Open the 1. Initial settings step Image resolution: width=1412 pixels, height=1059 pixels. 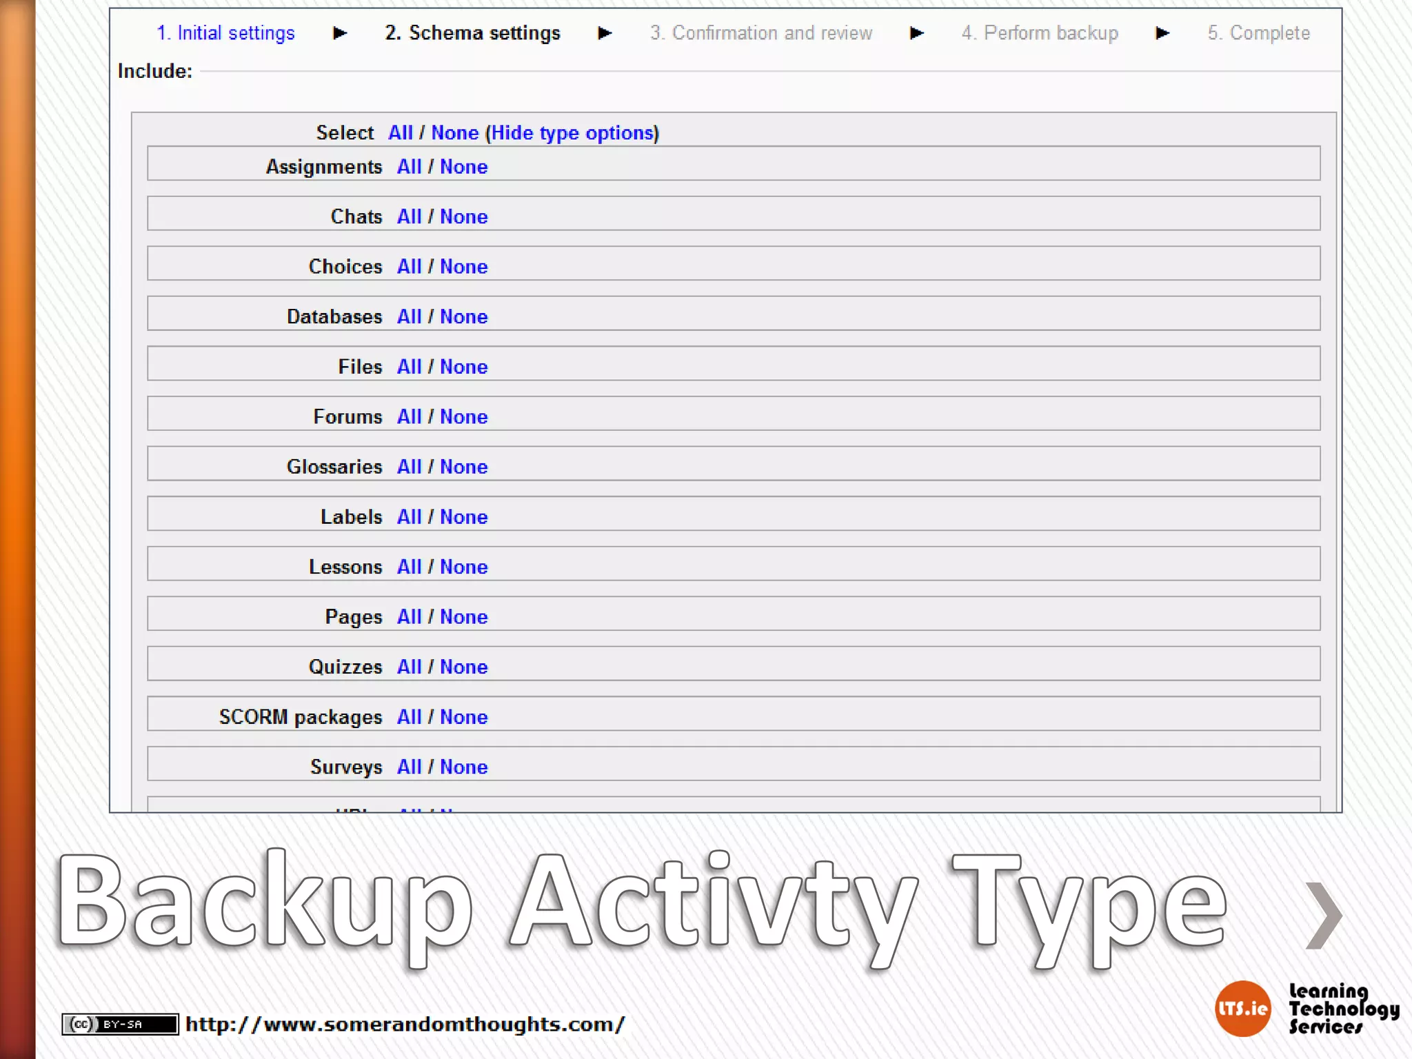tap(225, 33)
